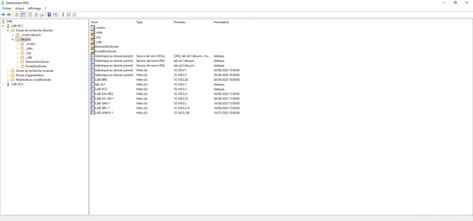Open the Action menu

(x=20, y=8)
